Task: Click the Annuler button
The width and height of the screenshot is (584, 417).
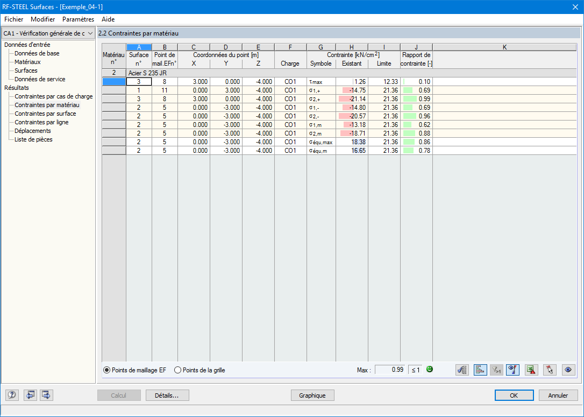Action: point(558,395)
